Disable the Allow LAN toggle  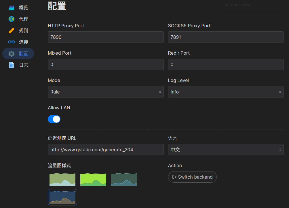pyautogui.click(x=54, y=119)
